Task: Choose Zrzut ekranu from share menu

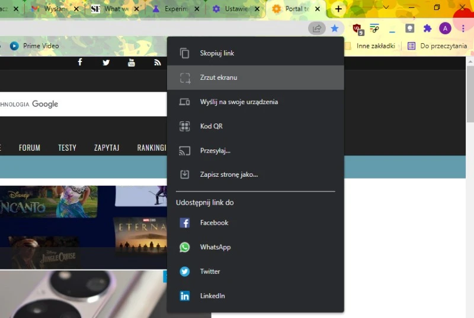Action: coord(255,77)
